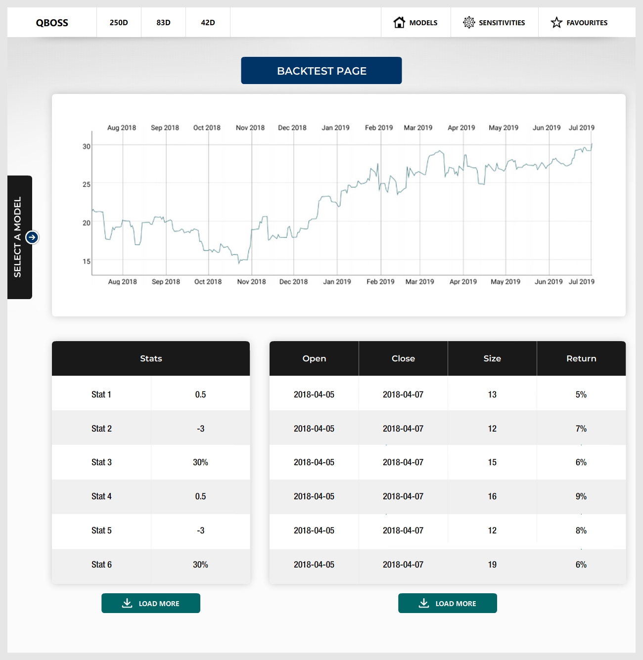Load more rows under trades table
Image resolution: width=643 pixels, height=660 pixels.
[448, 603]
